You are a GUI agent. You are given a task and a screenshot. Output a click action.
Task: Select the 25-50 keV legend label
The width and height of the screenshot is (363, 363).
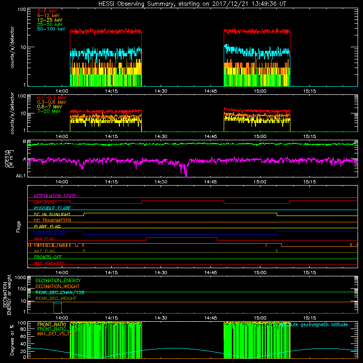pyautogui.click(x=50, y=25)
